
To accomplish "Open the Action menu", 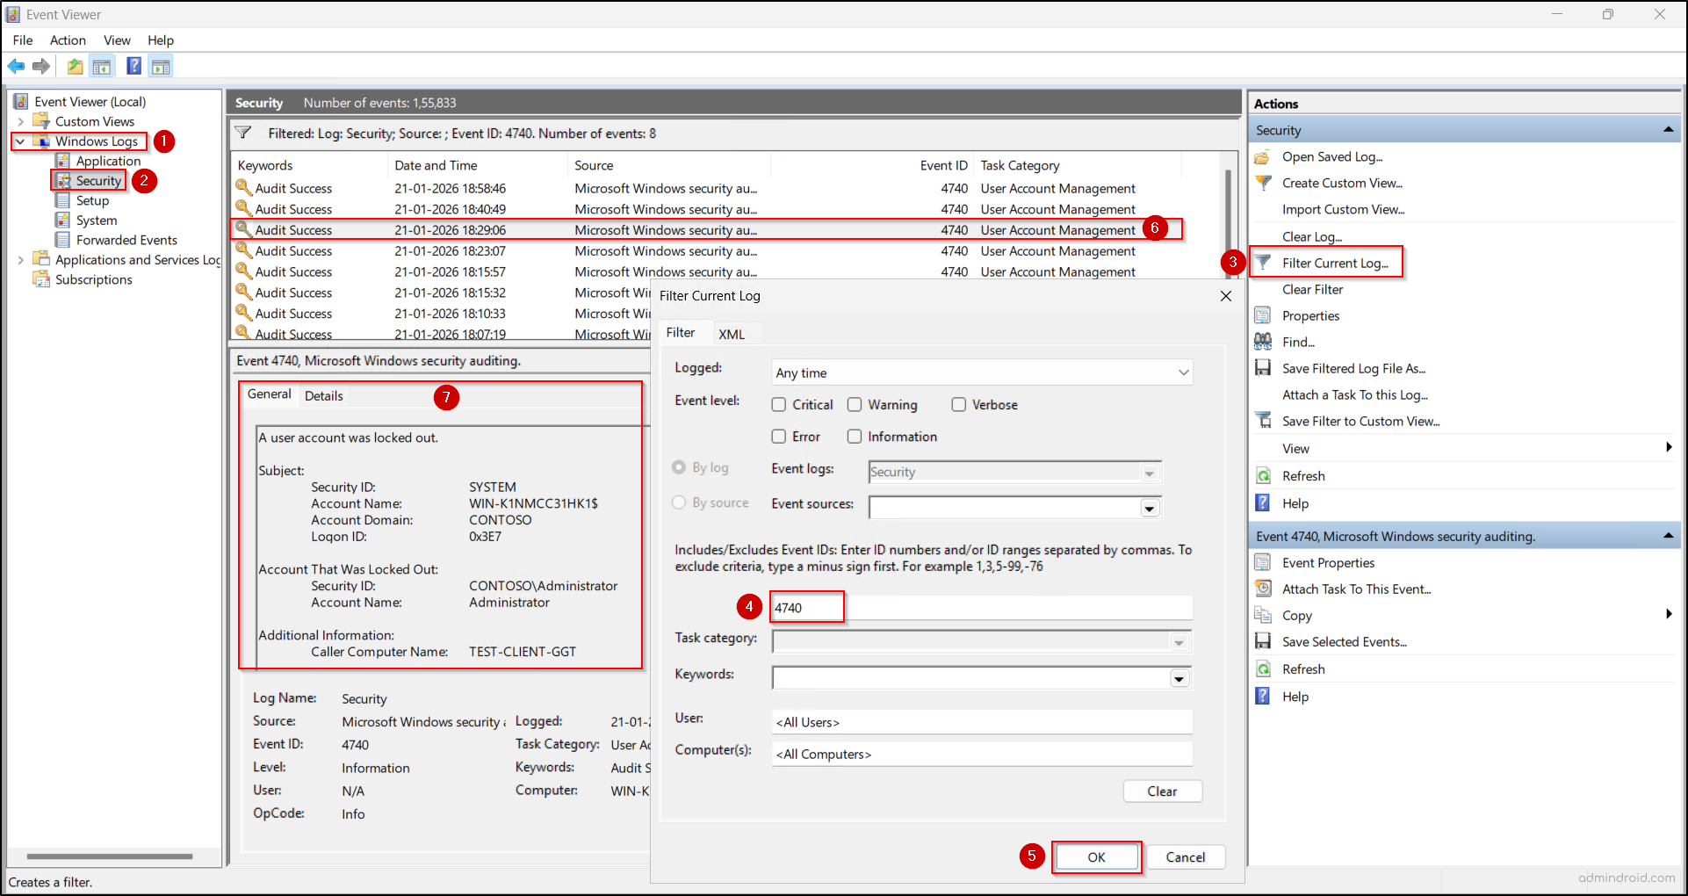I will (x=68, y=40).
